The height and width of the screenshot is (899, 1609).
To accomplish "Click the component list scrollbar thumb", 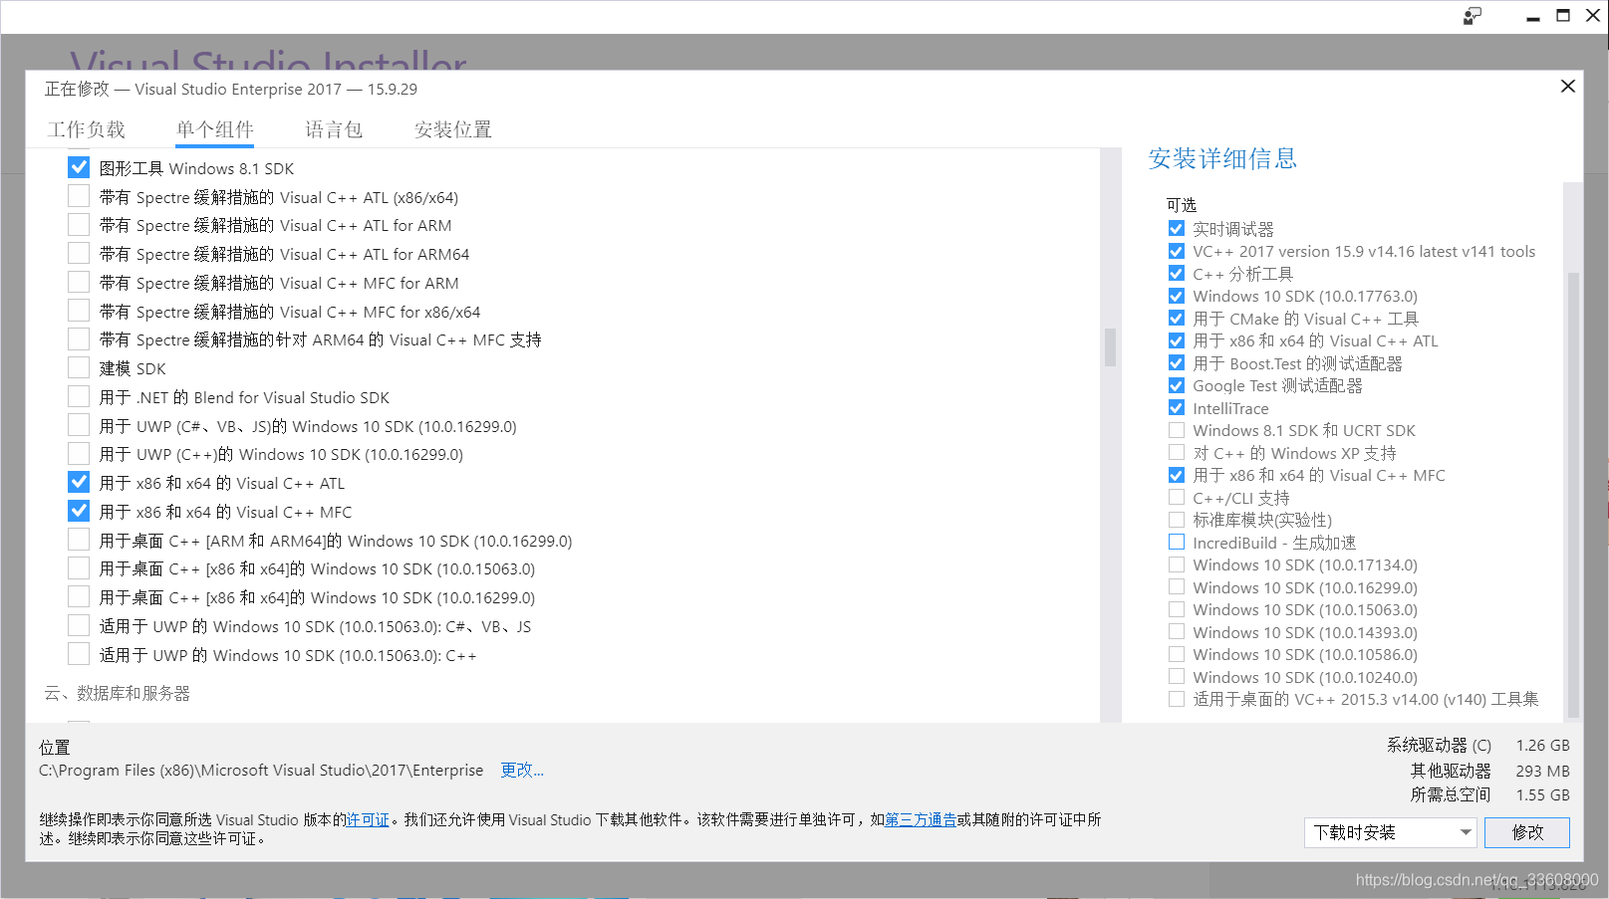I will pyautogui.click(x=1110, y=347).
